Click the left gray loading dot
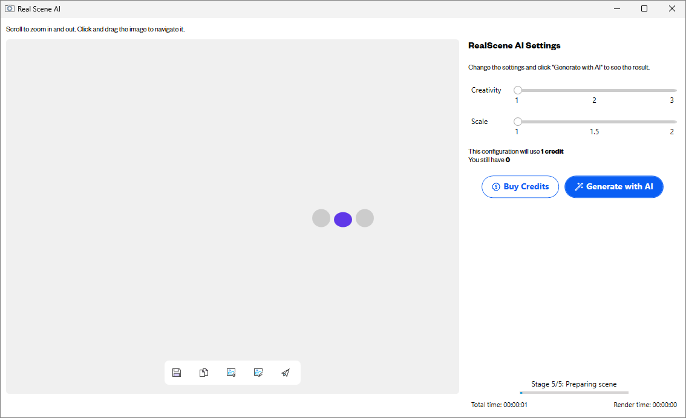The width and height of the screenshot is (686, 418). coord(321,218)
